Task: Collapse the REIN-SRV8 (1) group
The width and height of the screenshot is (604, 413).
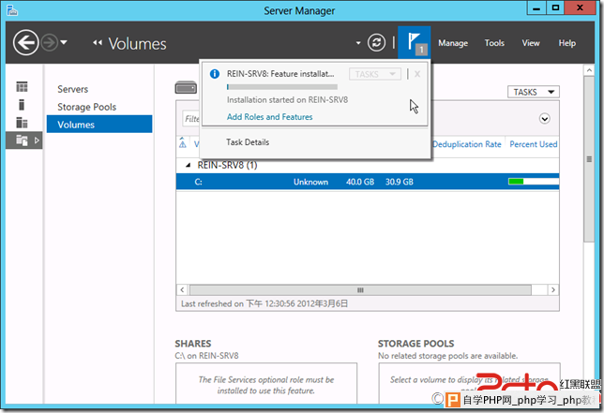Action: 188,166
